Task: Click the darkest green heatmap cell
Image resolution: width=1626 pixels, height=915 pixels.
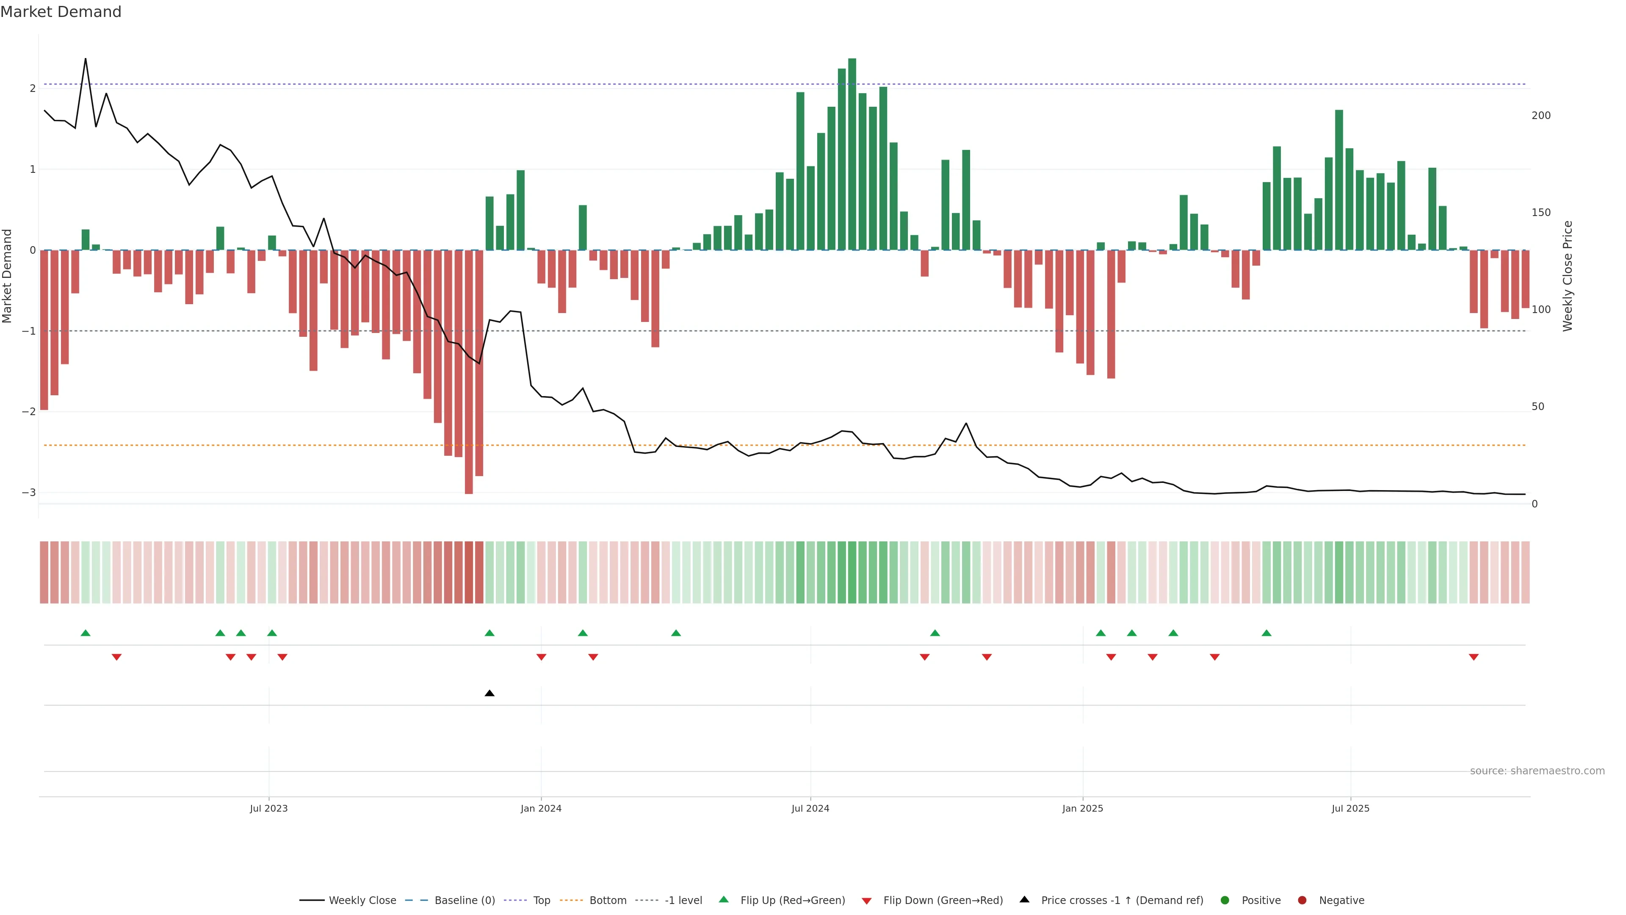Action: [852, 572]
